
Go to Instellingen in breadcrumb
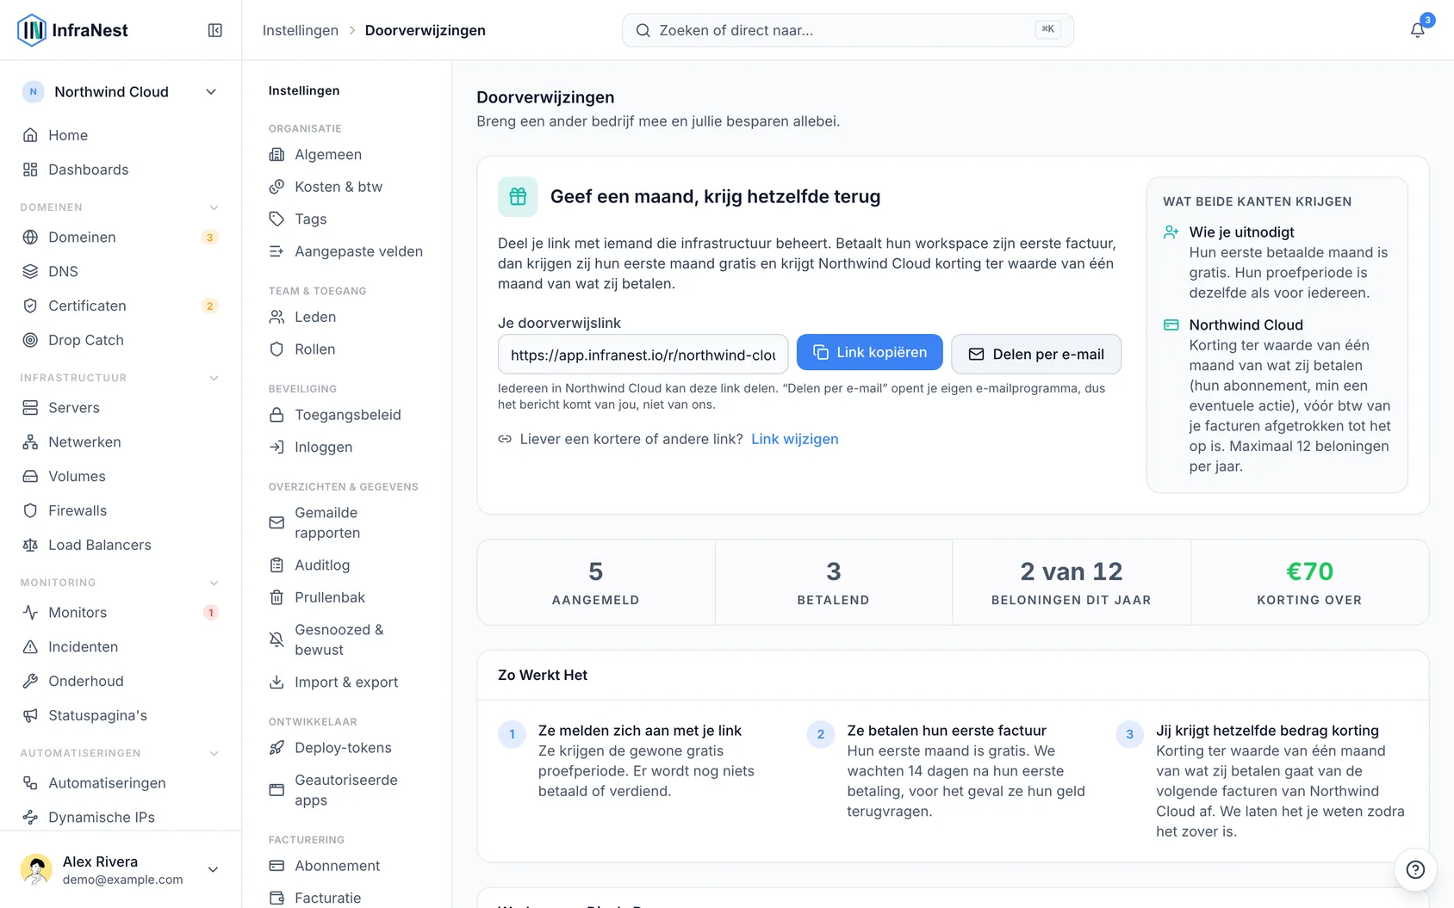(x=301, y=30)
